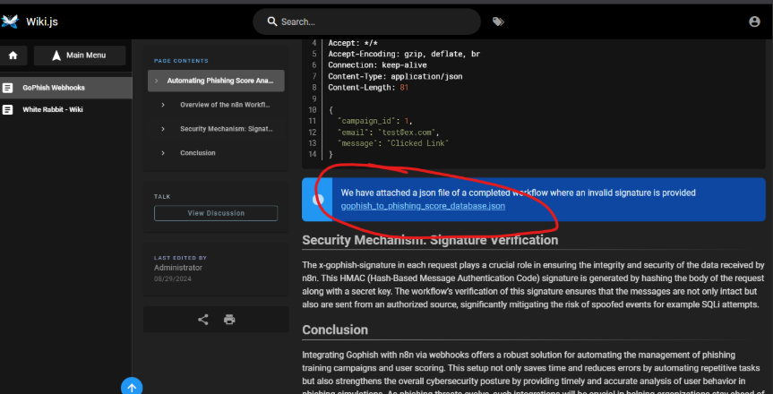Open White Rabbit - Wiki page
773x394 pixels.
(x=66, y=109)
